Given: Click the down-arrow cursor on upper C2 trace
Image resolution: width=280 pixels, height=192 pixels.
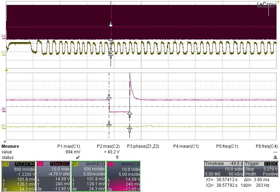Looking at the screenshot, I should point(111,24).
